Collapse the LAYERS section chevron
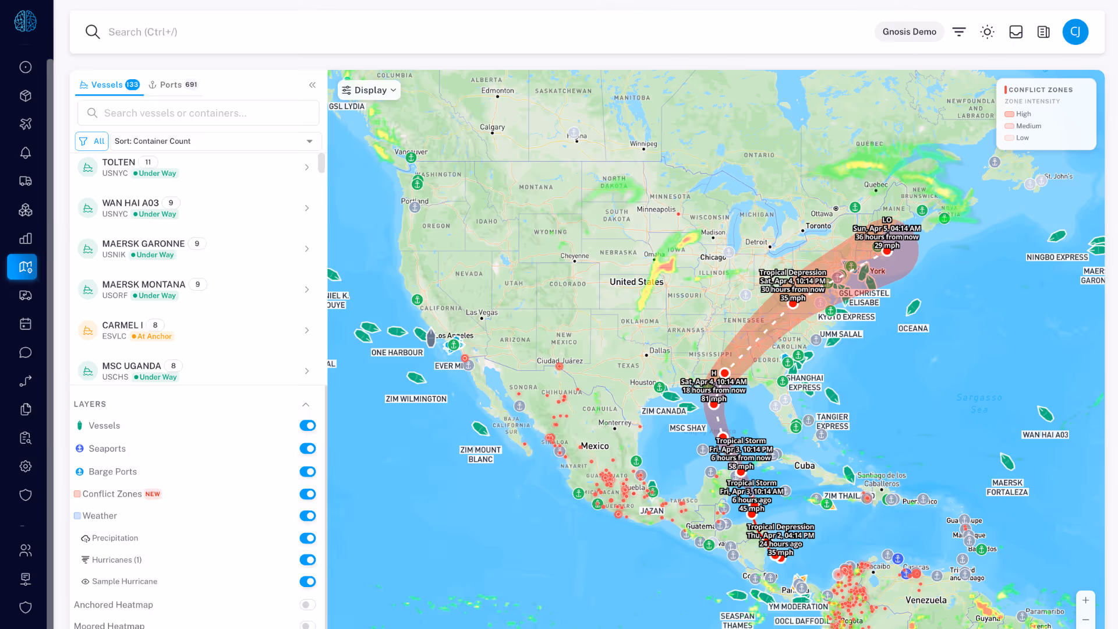 pyautogui.click(x=306, y=404)
